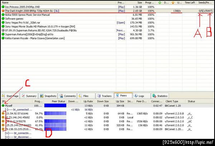The height and width of the screenshot is (146, 215).
Task: Open the Snapshots tab
Action: tap(48, 96)
